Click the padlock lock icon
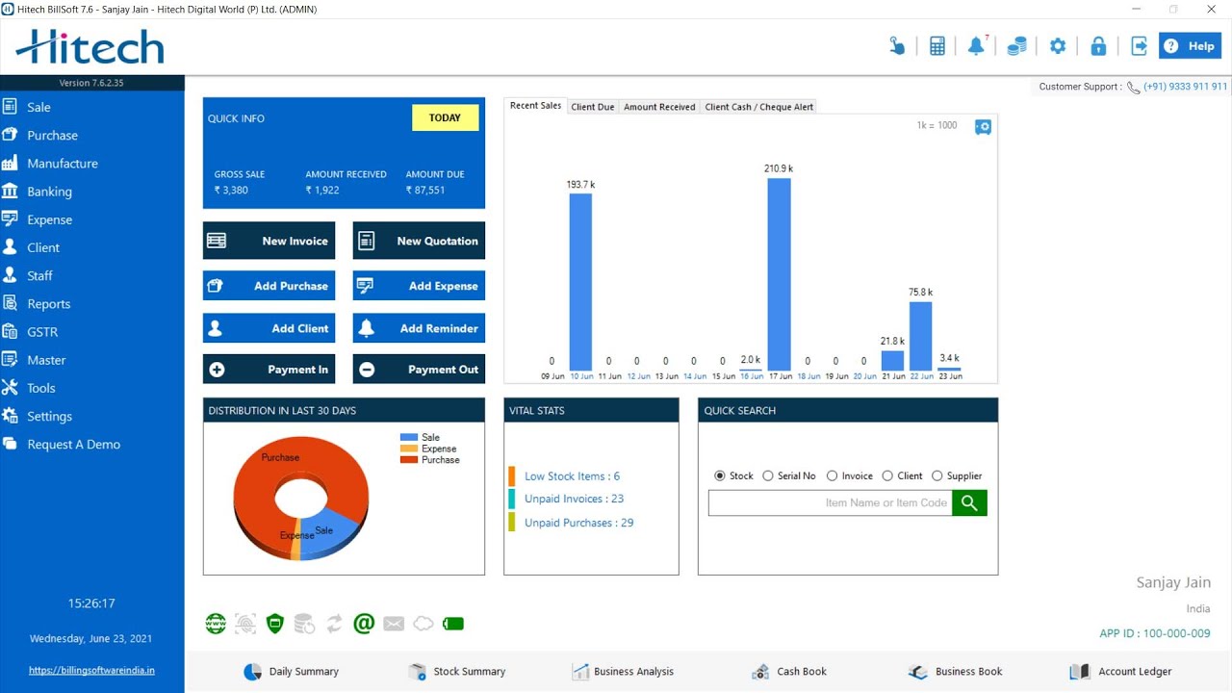 1098,46
